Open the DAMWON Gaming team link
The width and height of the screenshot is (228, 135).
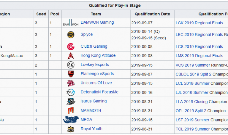coord(97,22)
